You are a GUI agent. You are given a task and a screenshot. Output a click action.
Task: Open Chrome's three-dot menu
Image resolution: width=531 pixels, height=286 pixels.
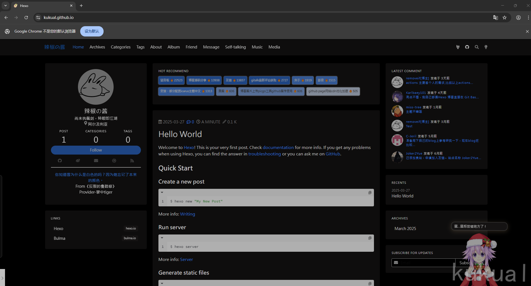tap(528, 18)
